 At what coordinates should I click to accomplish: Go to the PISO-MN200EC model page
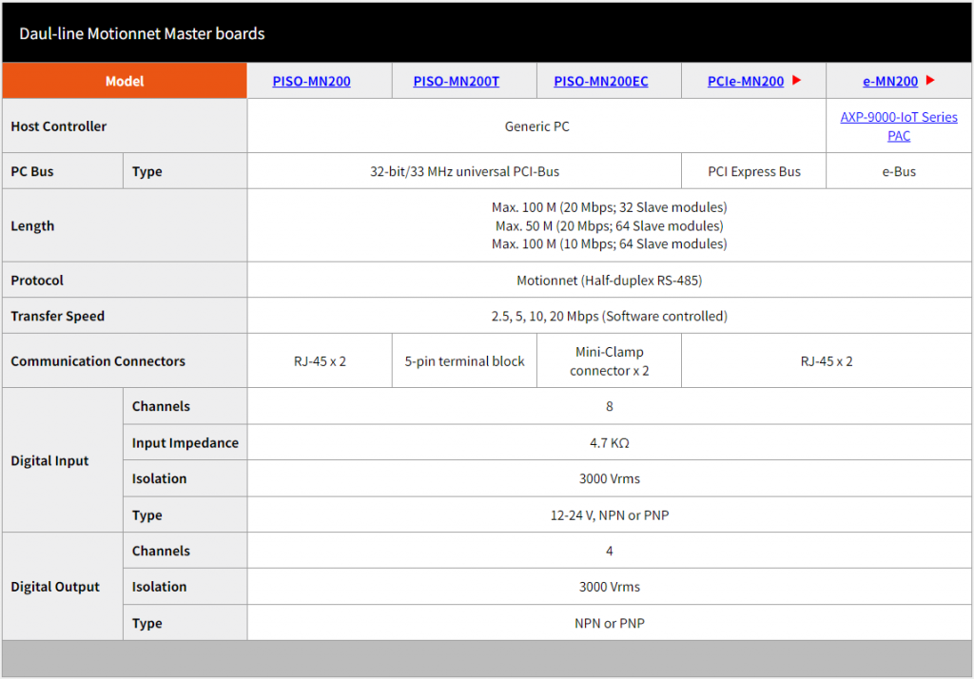600,82
